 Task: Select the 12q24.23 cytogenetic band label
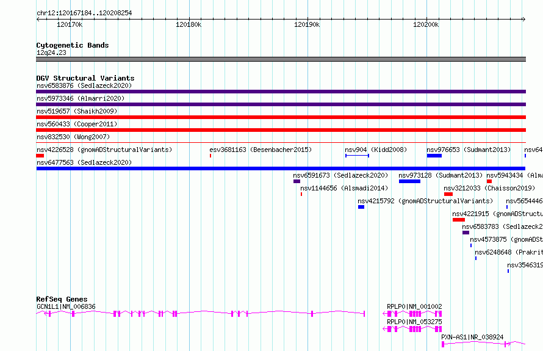click(51, 52)
